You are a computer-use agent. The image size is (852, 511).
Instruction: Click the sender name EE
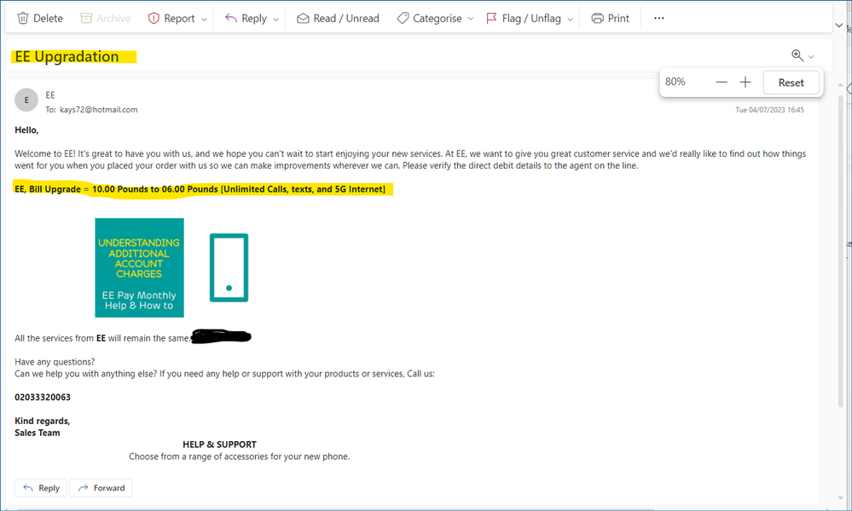(x=50, y=95)
